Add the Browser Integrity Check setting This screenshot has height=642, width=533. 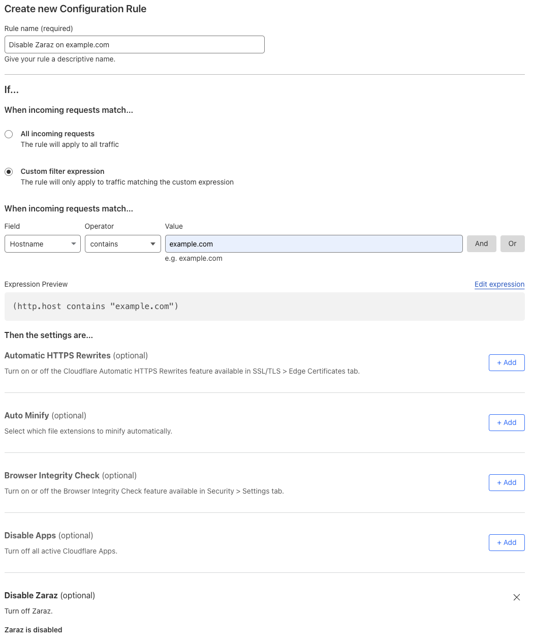coord(506,482)
